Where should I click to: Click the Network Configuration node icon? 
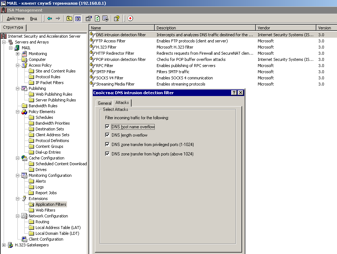click(x=24, y=216)
